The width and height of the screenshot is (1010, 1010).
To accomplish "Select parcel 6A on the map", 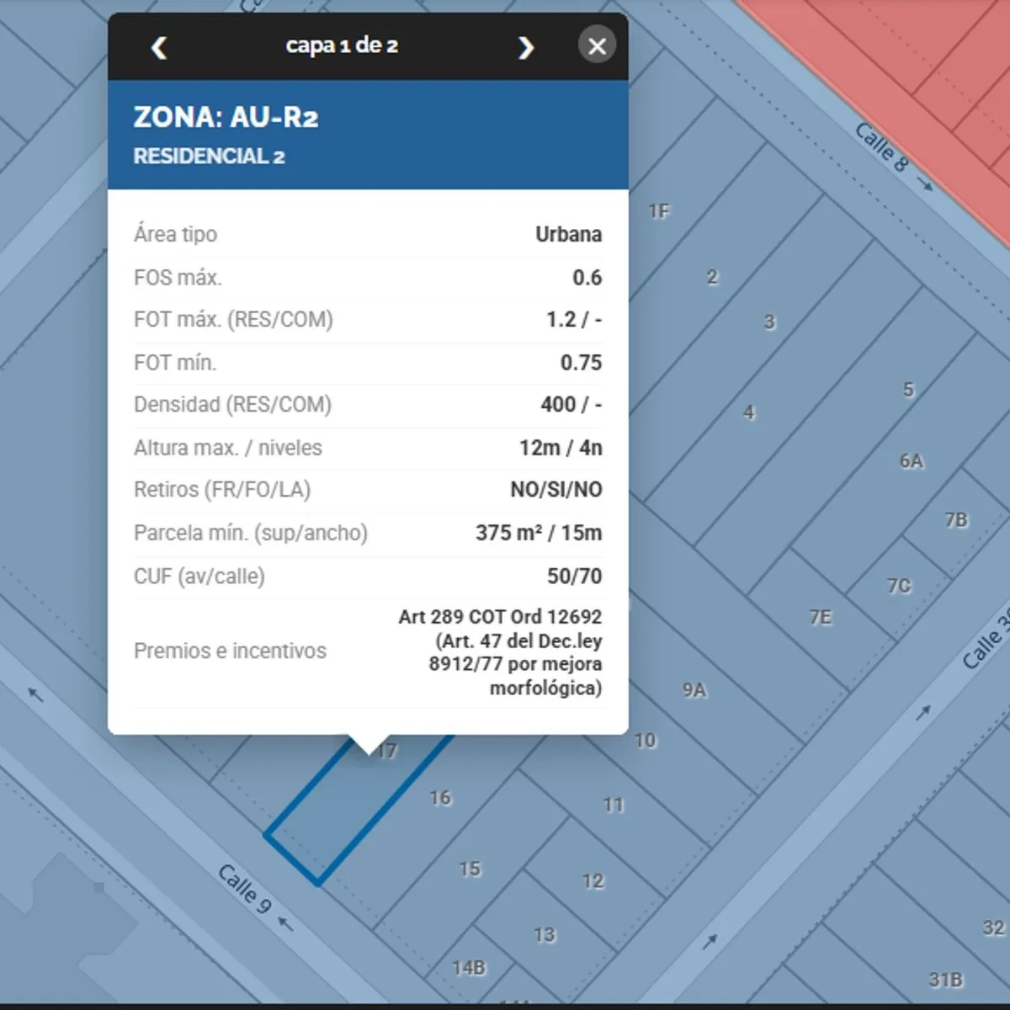I will (x=912, y=460).
